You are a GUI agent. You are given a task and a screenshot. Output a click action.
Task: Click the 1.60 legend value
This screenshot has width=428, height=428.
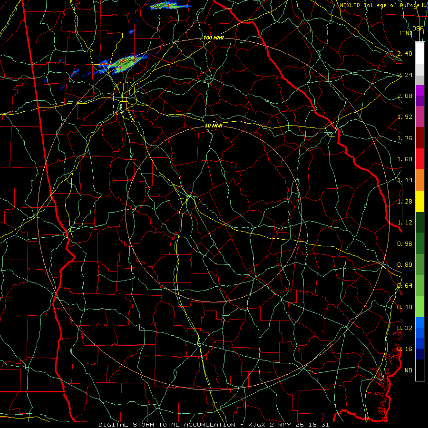click(x=405, y=159)
